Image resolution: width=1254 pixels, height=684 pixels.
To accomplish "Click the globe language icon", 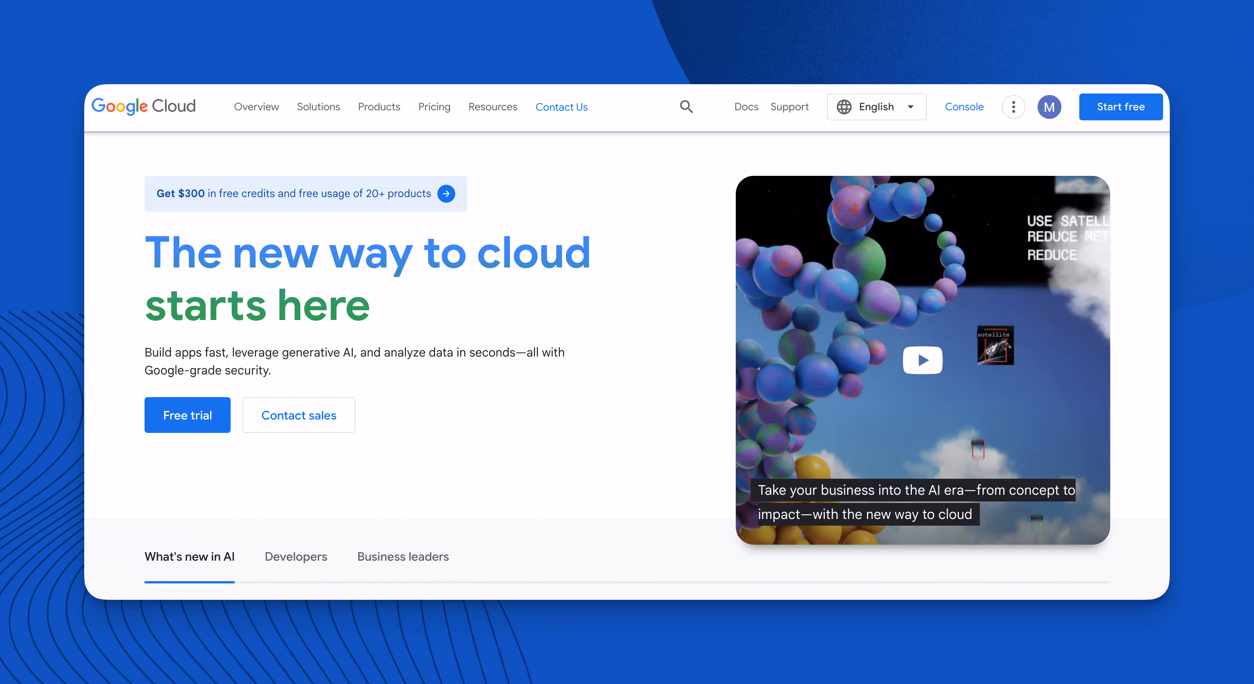I will pos(844,107).
